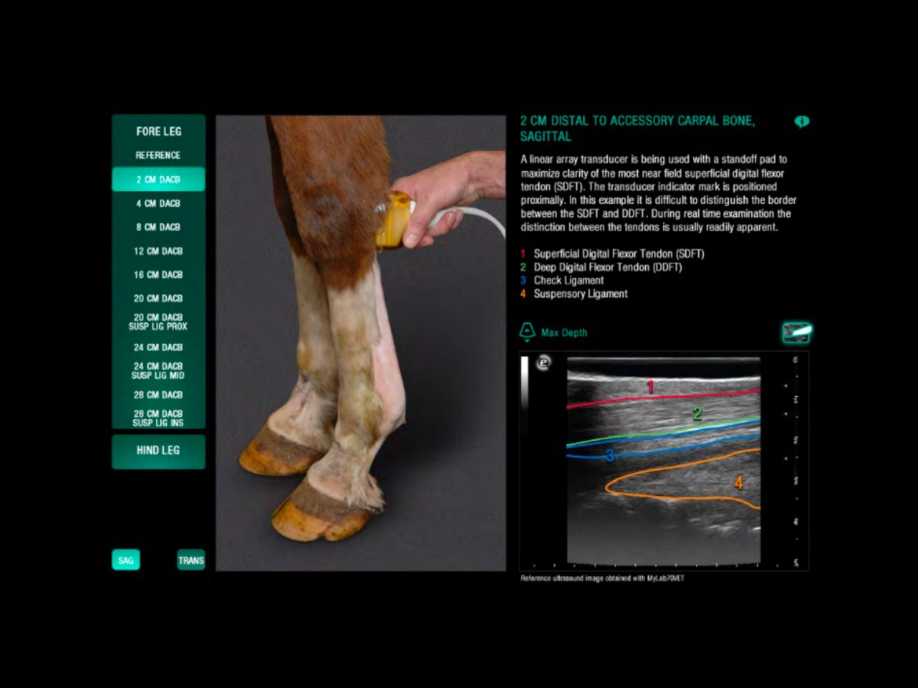Choose 28 CM DACB SUSP LIG INS
This screenshot has height=688, width=918.
click(x=158, y=418)
